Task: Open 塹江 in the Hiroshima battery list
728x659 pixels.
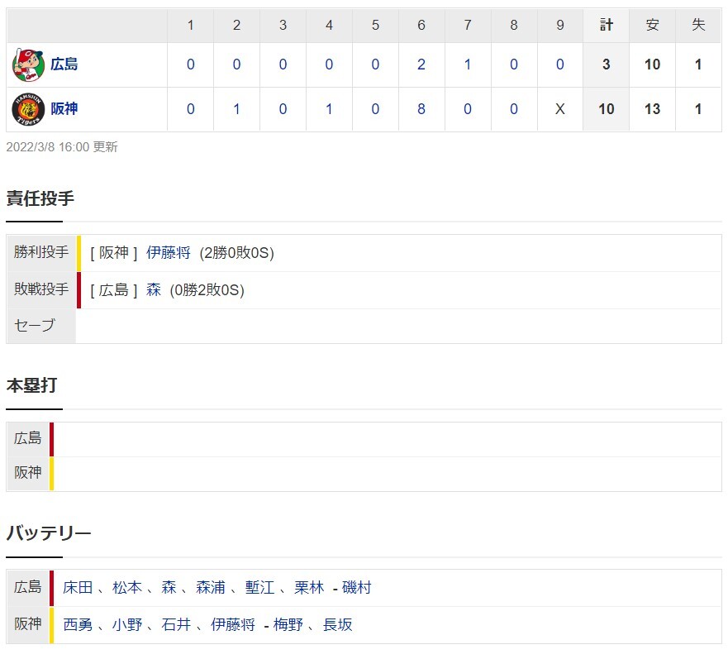Action: click(x=259, y=587)
